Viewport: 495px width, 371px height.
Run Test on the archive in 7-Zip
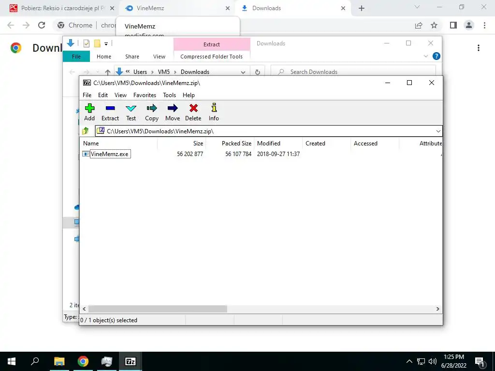(x=131, y=112)
